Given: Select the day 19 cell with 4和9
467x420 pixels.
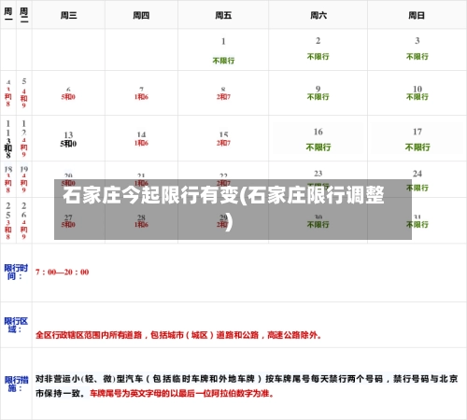Looking at the screenshot, I should (24, 179).
